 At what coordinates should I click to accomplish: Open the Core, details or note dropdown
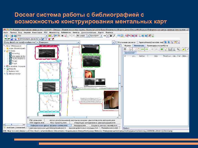(37, 43)
